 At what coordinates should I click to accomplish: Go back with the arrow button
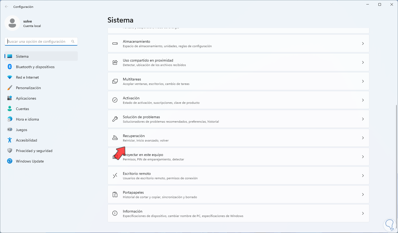7,7
